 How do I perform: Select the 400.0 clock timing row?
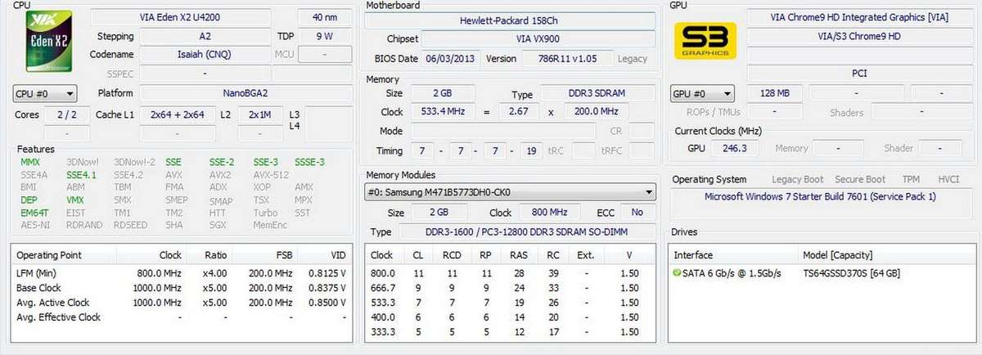pyautogui.click(x=511, y=317)
